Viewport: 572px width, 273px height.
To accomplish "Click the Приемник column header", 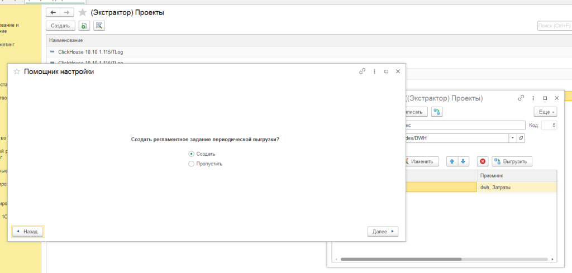I will coord(493,175).
